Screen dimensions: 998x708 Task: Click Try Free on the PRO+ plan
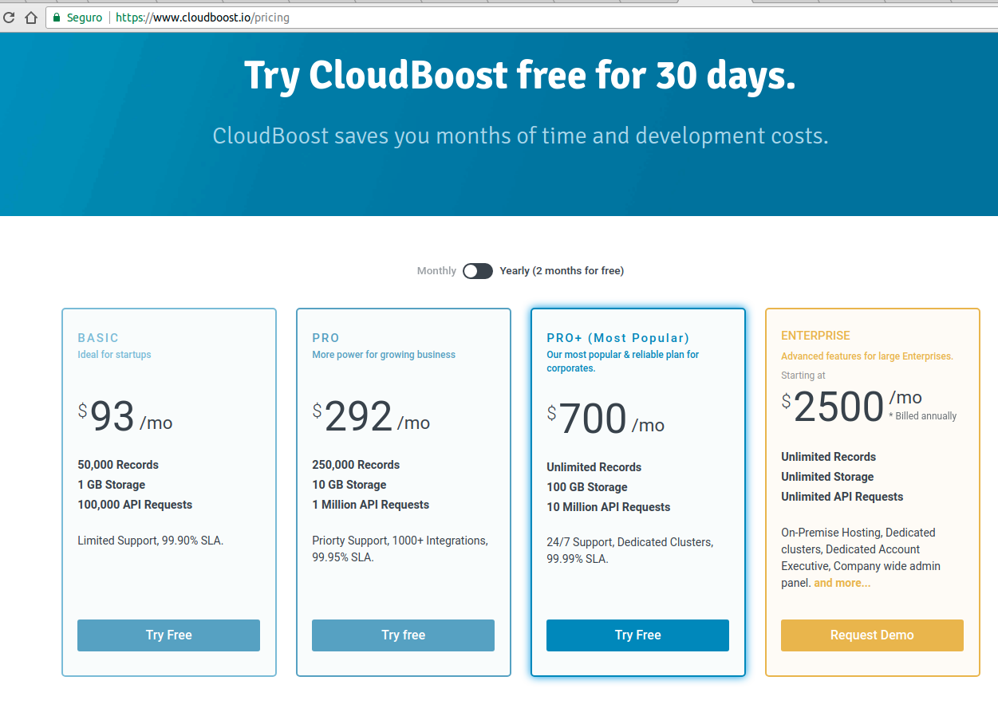[x=637, y=635]
